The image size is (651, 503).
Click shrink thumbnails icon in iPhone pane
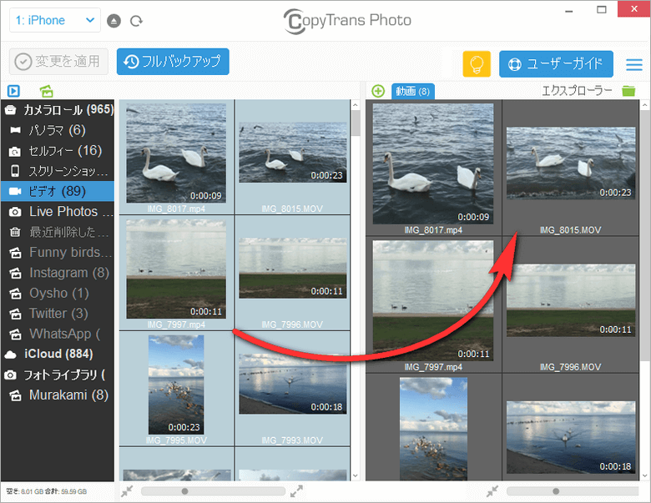127,491
